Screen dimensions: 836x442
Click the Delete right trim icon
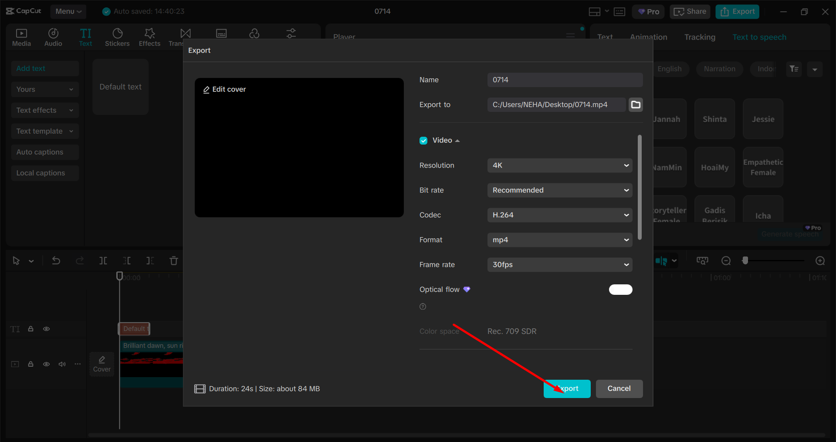point(150,261)
